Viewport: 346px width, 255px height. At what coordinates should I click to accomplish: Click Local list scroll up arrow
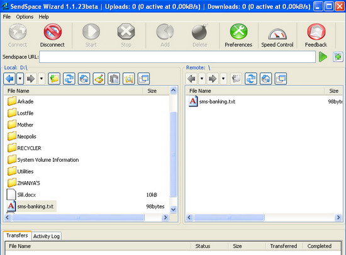pyautogui.click(x=174, y=90)
